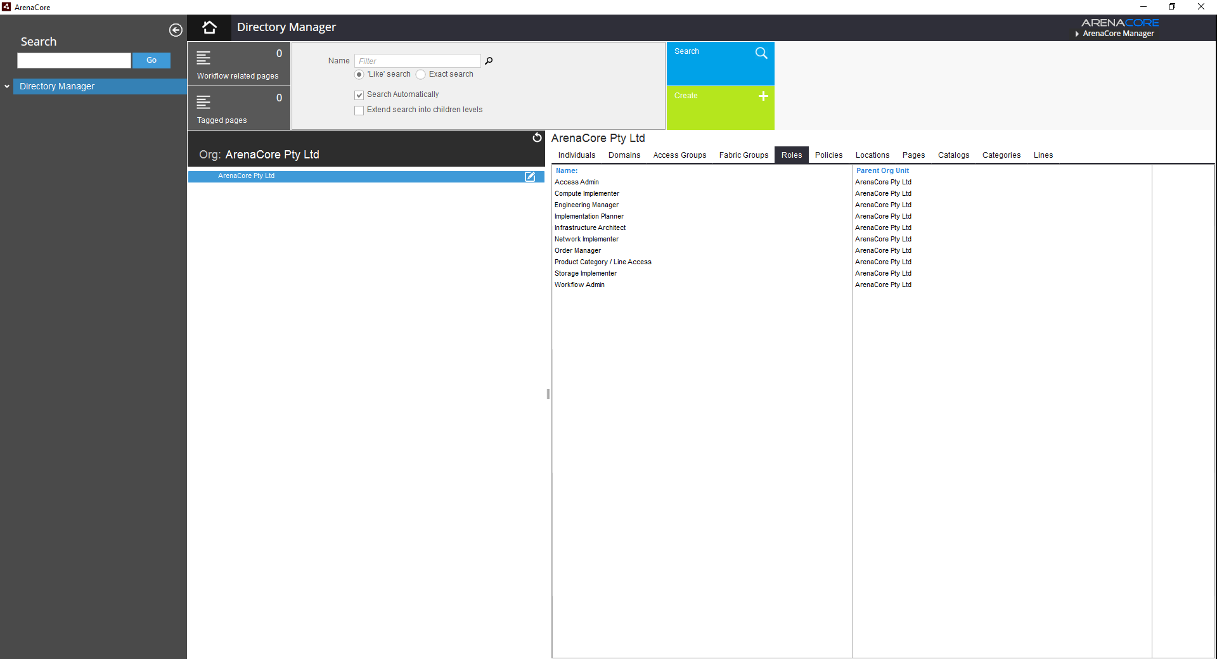Select ArenaCore Pty Ltd org row
The height and width of the screenshot is (659, 1217).
(366, 176)
